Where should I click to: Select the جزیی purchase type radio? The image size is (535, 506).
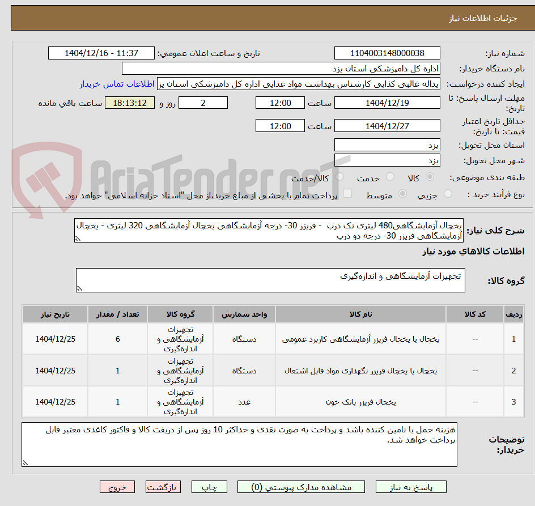tap(448, 194)
